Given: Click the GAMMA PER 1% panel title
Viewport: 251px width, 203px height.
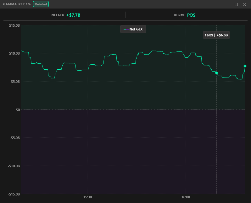Looking at the screenshot, I should (17, 4).
